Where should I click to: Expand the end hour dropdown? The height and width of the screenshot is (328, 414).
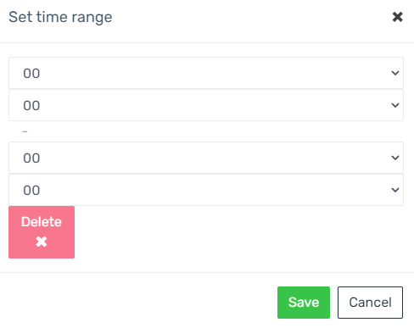click(206, 158)
